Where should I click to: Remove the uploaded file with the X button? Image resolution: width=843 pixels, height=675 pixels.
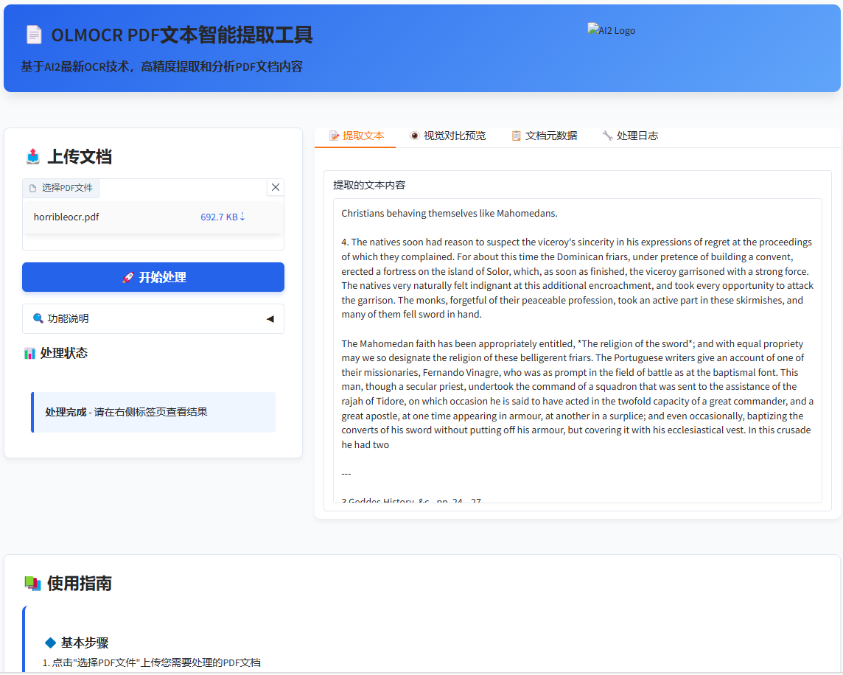coord(276,187)
